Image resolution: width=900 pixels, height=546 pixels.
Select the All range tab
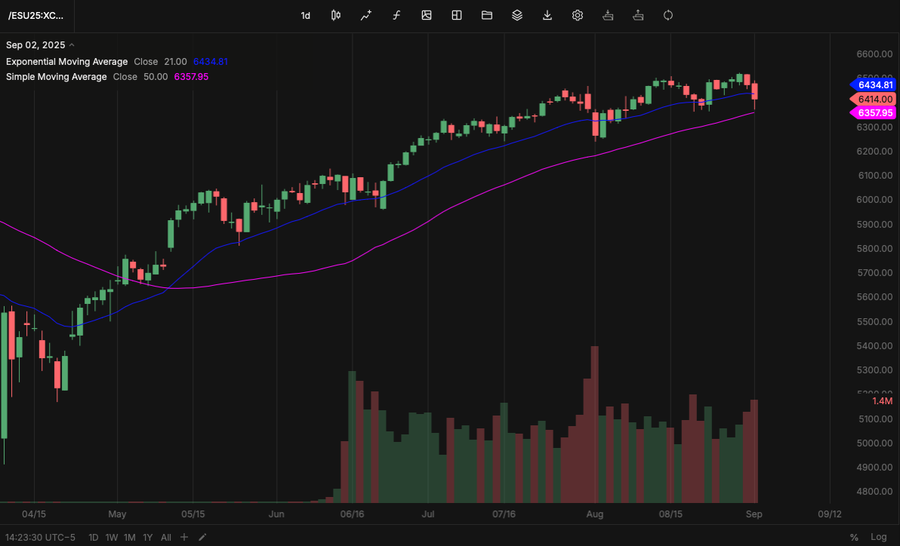point(165,537)
